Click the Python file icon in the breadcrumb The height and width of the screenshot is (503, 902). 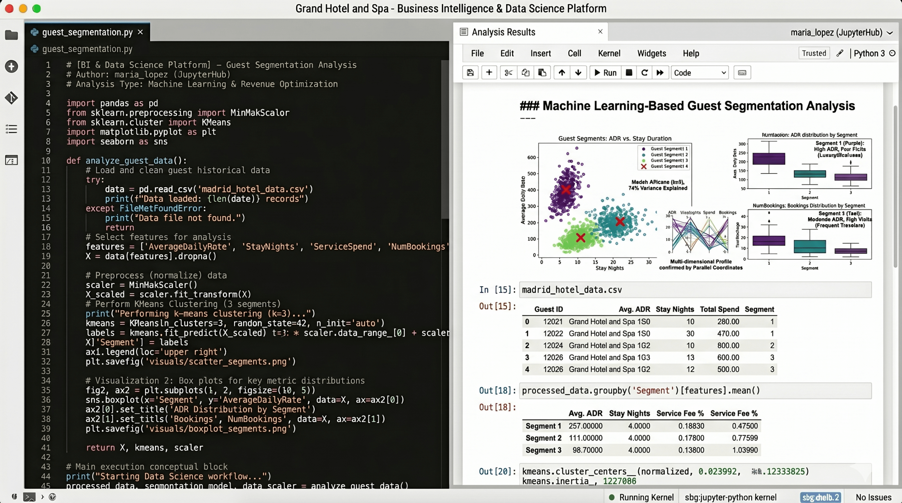coord(35,49)
